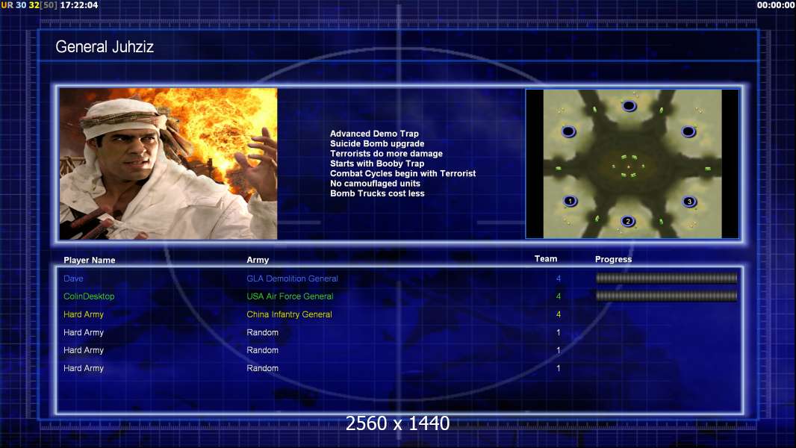
Task: Click the map preview thumbnail center
Action: click(632, 164)
